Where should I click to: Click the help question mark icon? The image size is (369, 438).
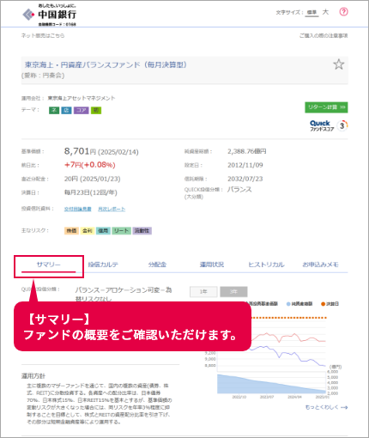(343, 12)
